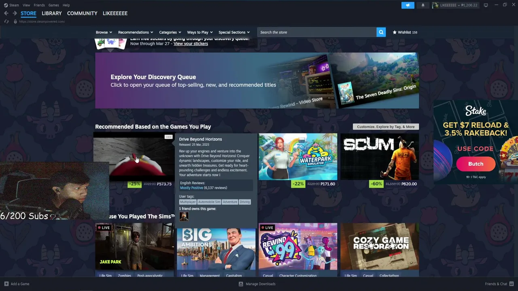Open the Jake Park game capsule
Viewport: 518px width, 291px height.
(134, 246)
